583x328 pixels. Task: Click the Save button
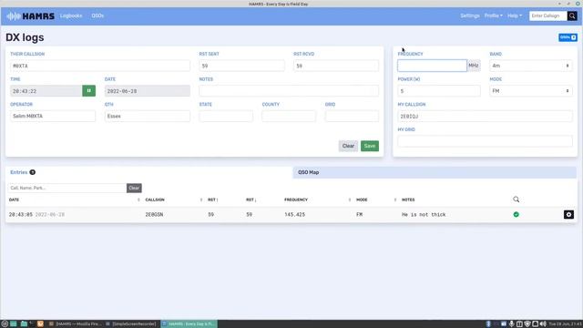(370, 146)
